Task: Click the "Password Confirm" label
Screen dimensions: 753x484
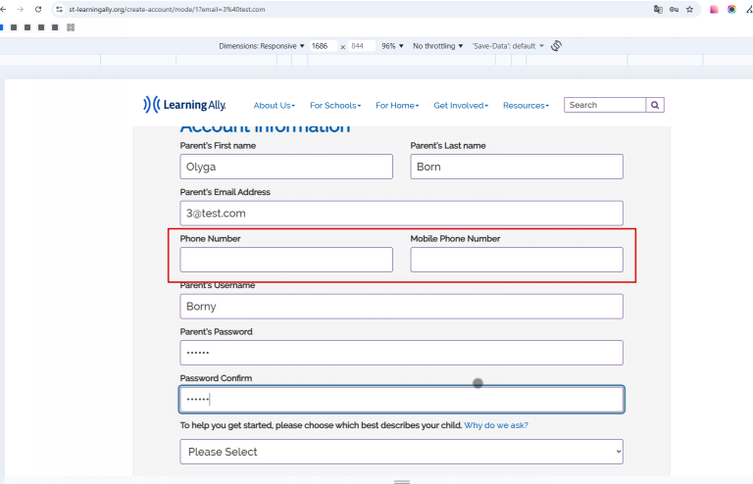Action: 216,378
